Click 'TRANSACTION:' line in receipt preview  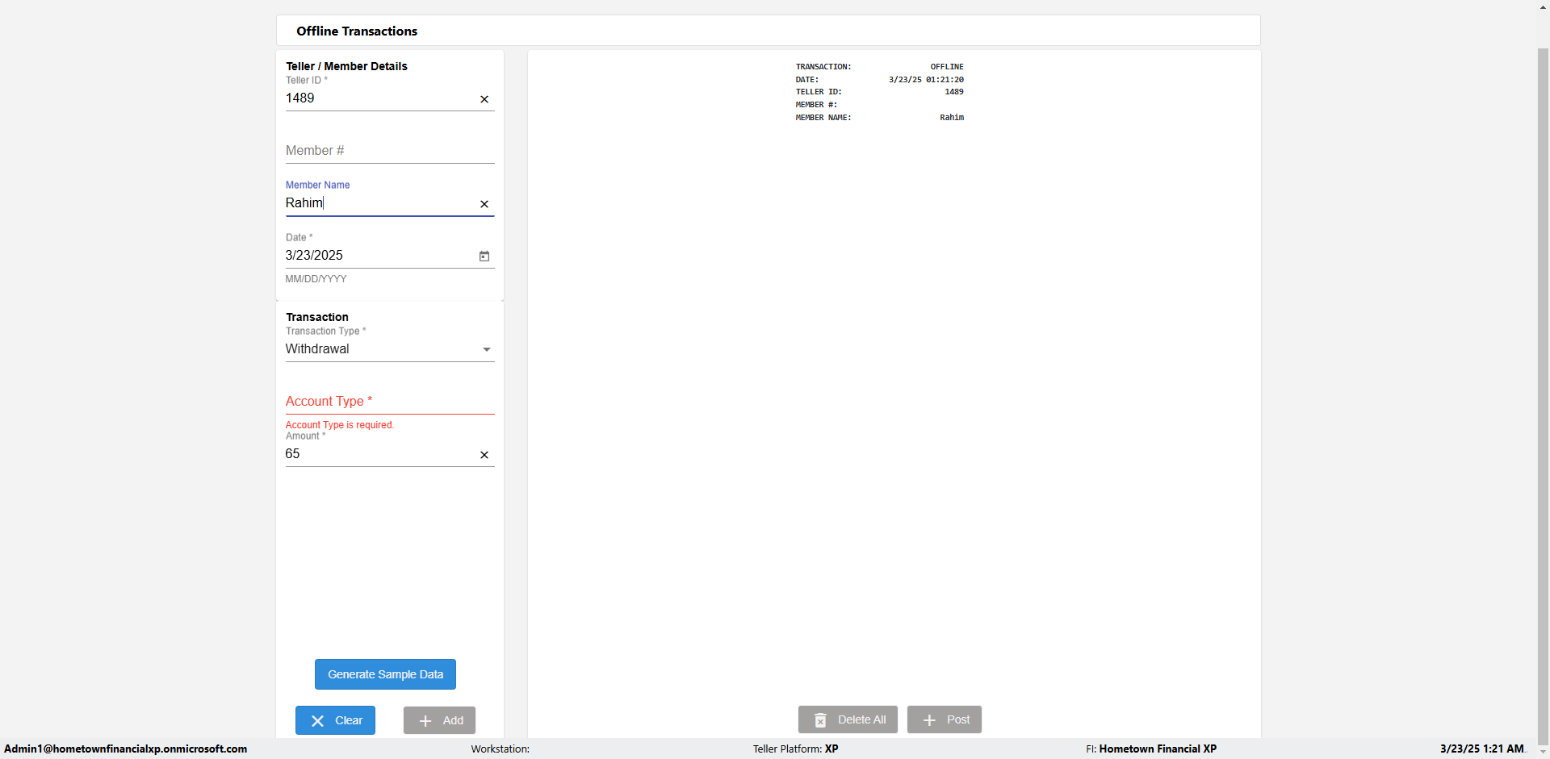(x=880, y=67)
